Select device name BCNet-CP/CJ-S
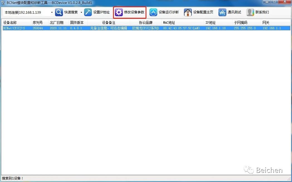The width and height of the screenshot is (292, 182). 14,28
